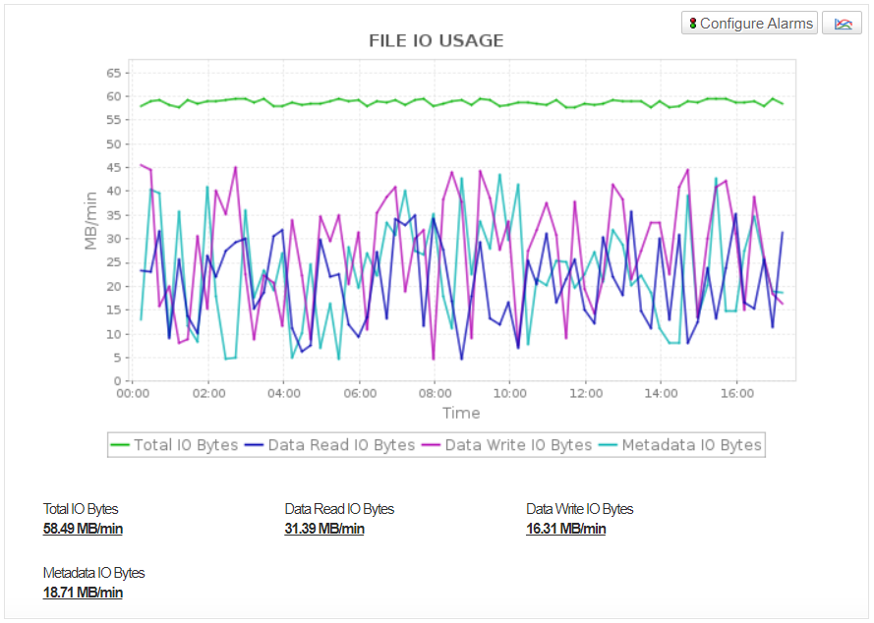
Task: Click the Time axis label below chart
Action: tap(461, 413)
